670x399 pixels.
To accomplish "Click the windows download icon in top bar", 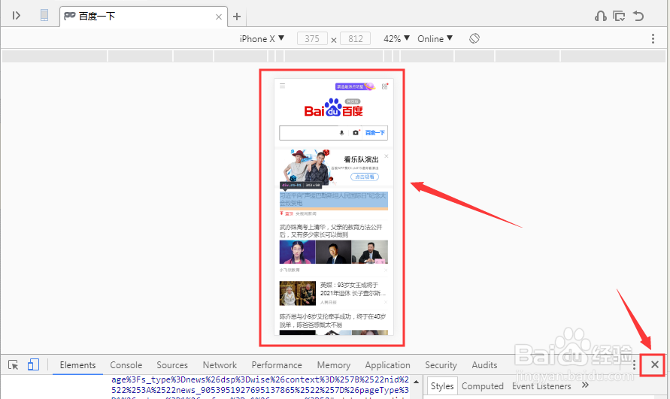I will tap(619, 16).
